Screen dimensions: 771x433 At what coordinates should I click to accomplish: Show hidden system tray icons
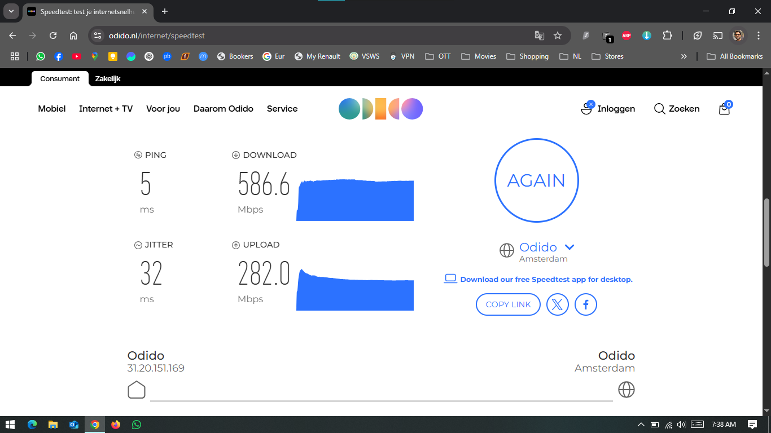(641, 425)
